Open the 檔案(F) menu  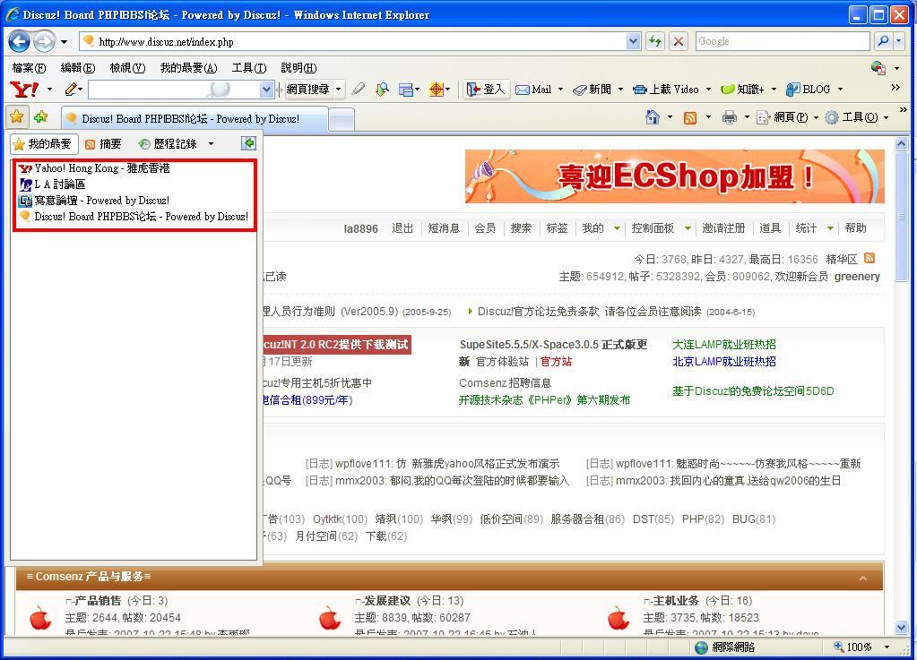tap(29, 68)
